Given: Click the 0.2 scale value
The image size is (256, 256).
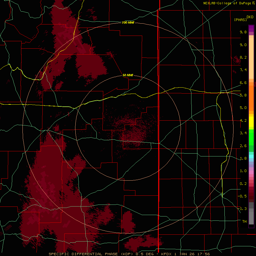Looking at the screenshot, I should coord(243,184).
